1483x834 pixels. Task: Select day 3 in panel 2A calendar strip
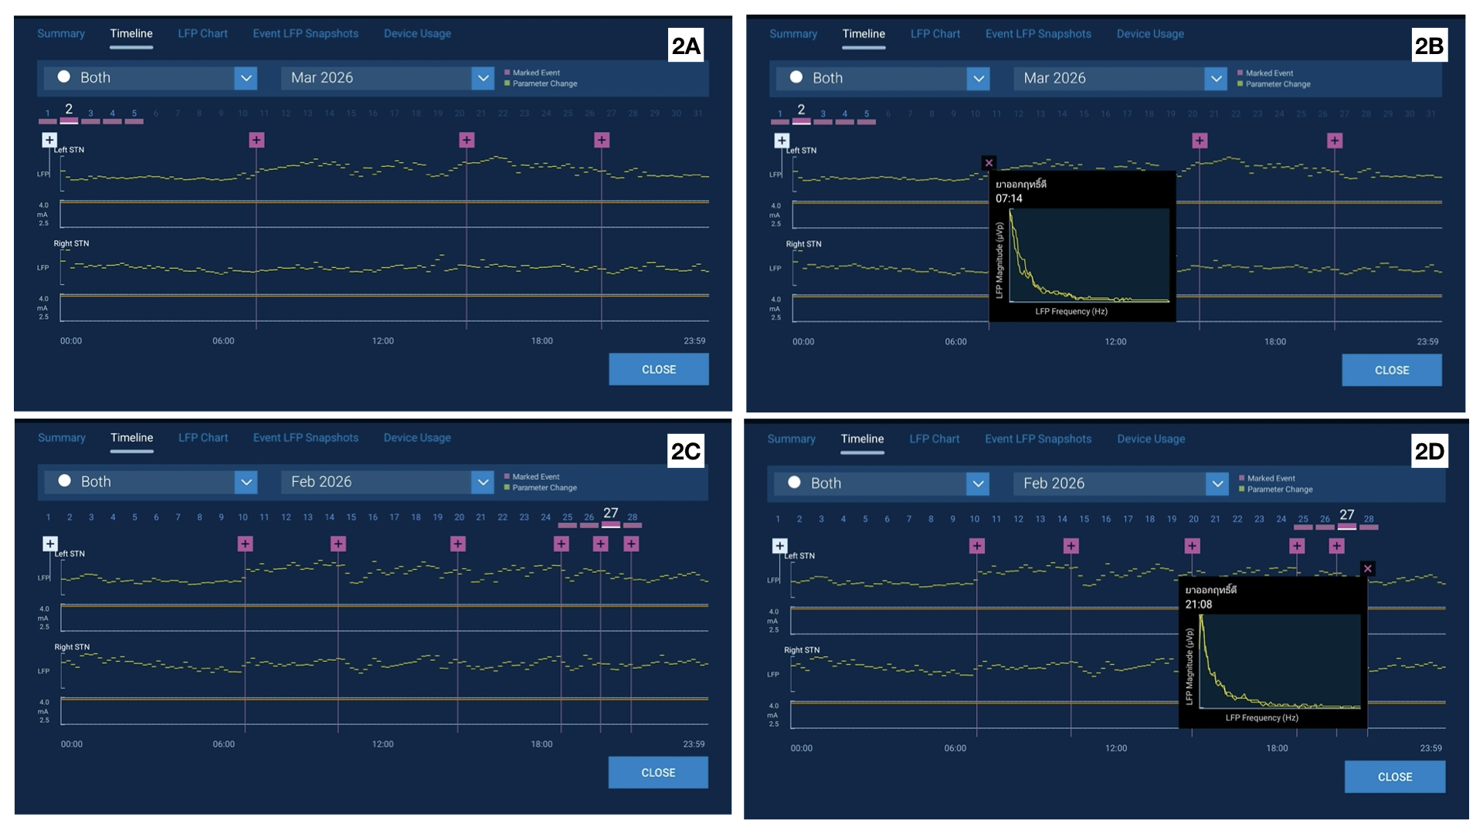(x=90, y=114)
